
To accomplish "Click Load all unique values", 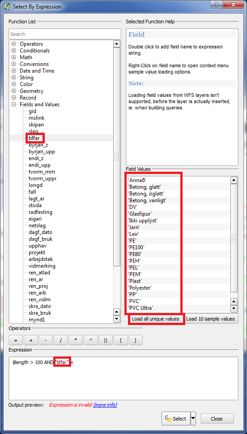I will (156, 319).
